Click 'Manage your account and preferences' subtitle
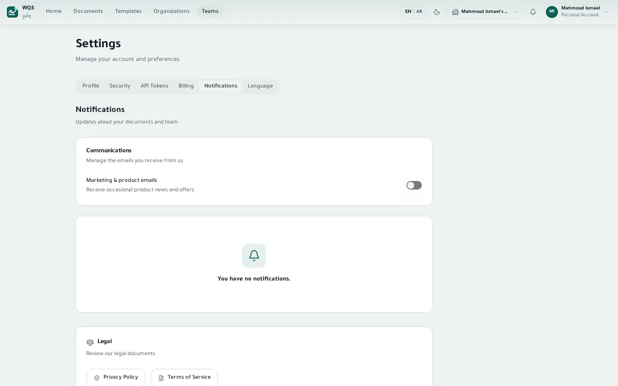This screenshot has height=386, width=618. [127, 59]
